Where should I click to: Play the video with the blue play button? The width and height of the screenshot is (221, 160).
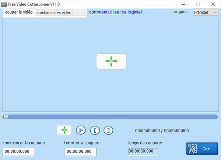81,130
